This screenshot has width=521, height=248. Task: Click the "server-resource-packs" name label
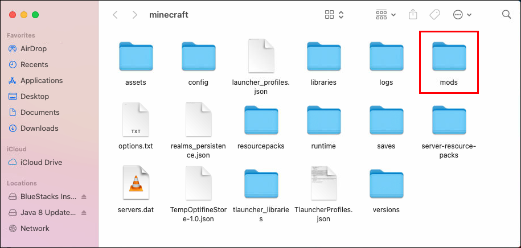(449, 151)
